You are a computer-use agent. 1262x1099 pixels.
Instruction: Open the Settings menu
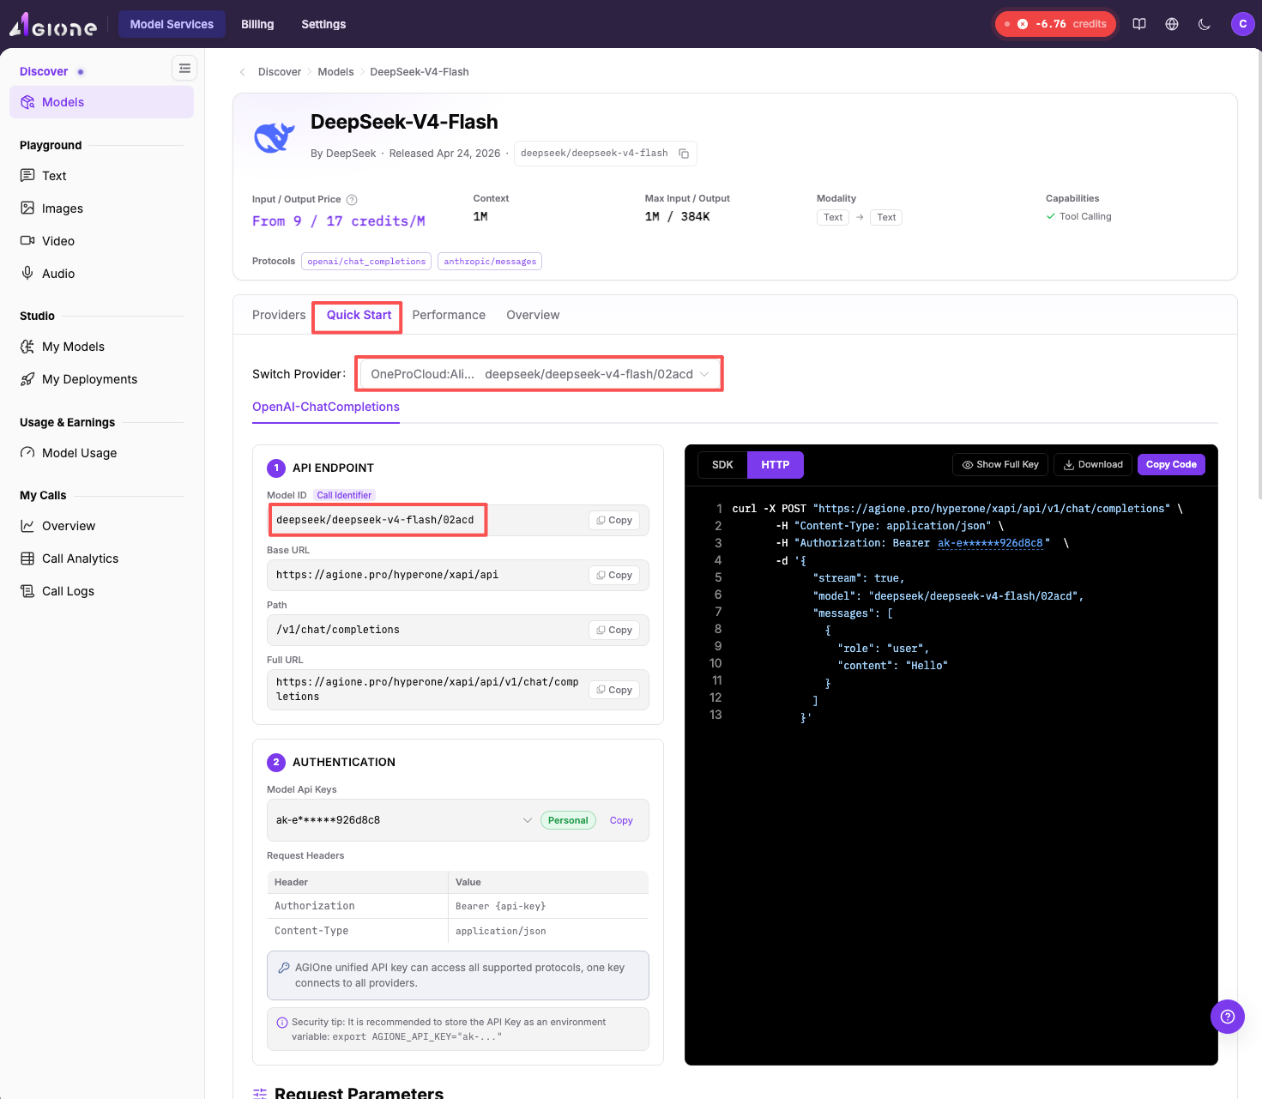click(x=323, y=24)
